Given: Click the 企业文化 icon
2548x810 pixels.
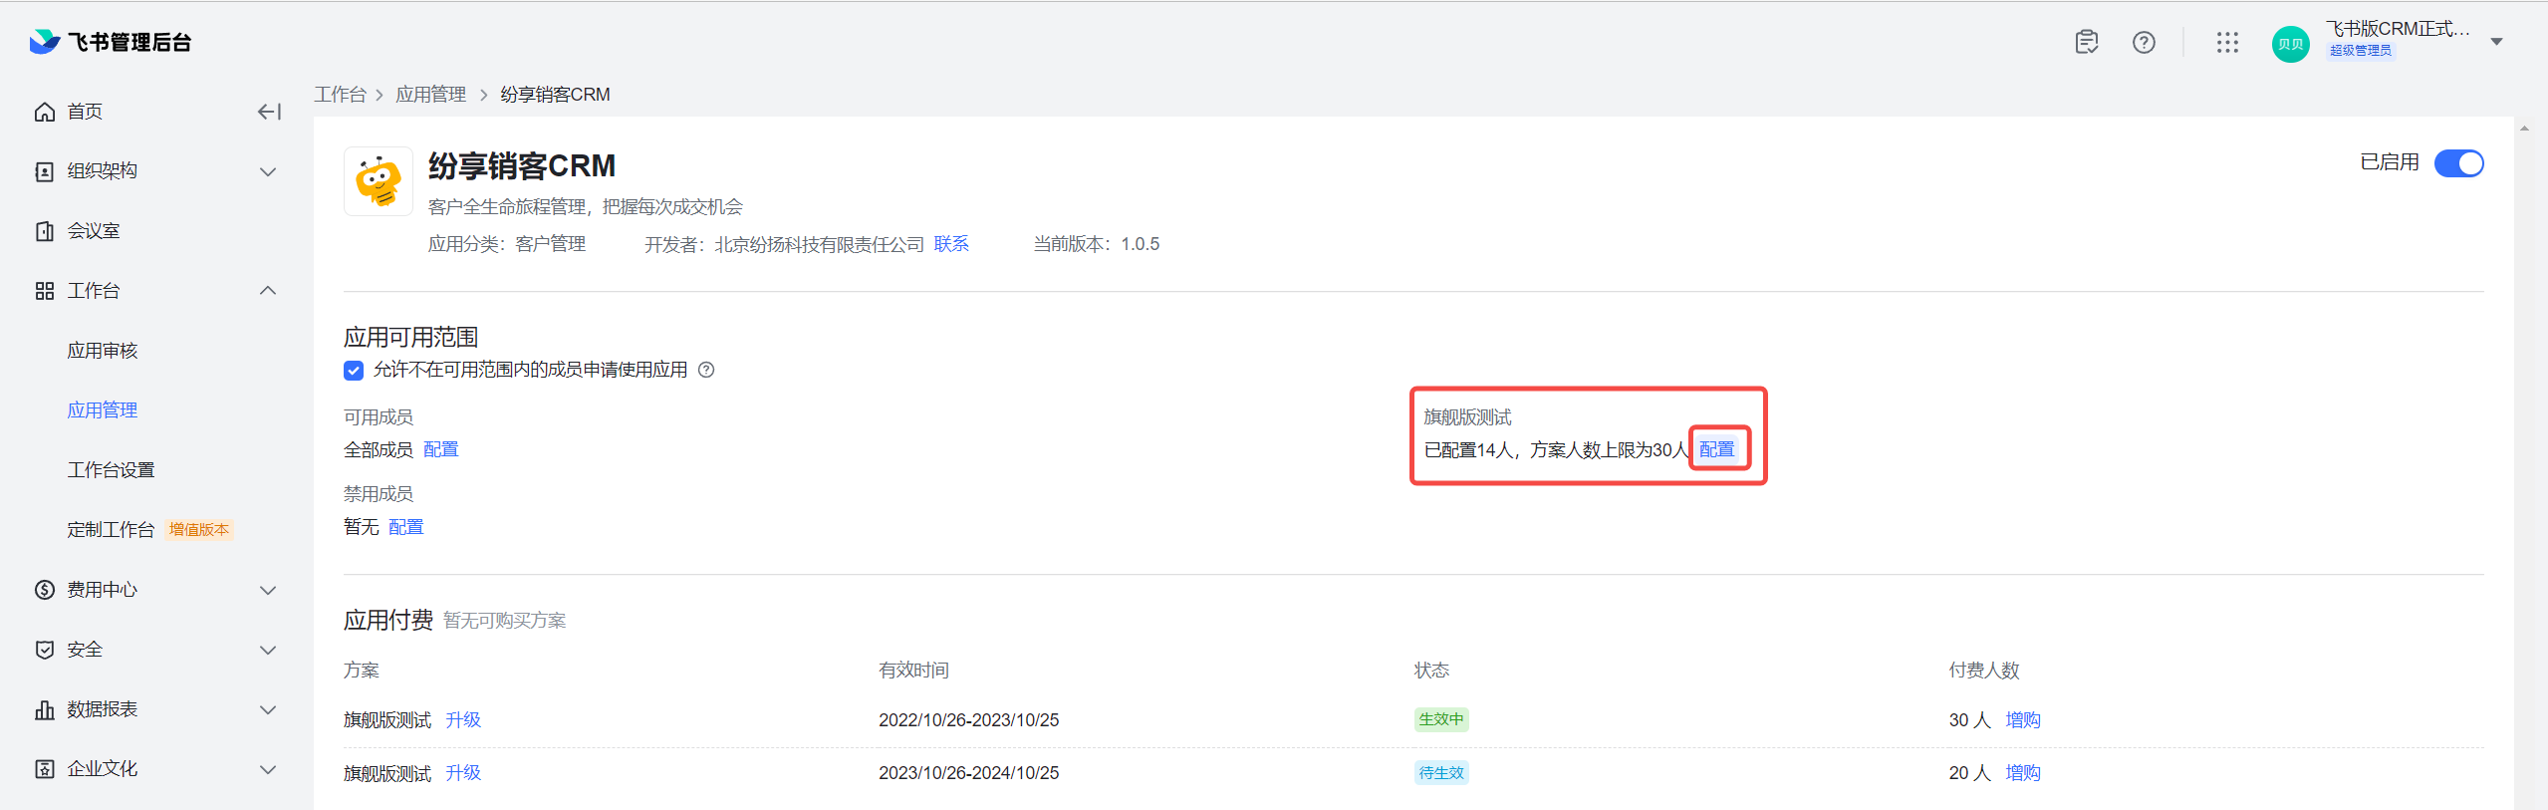Looking at the screenshot, I should tap(45, 769).
